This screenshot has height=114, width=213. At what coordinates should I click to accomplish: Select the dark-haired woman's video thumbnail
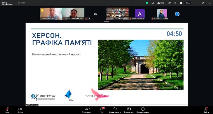tap(73, 14)
